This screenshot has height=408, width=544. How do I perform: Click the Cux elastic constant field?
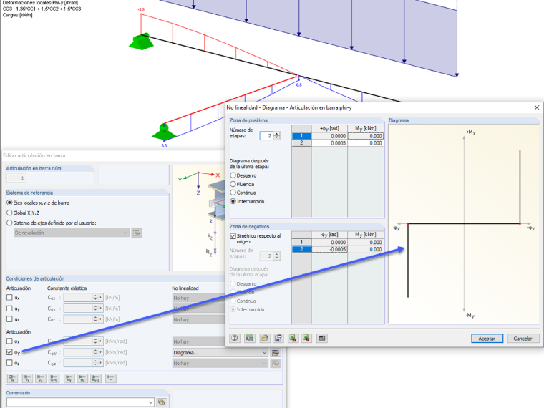tap(78, 298)
